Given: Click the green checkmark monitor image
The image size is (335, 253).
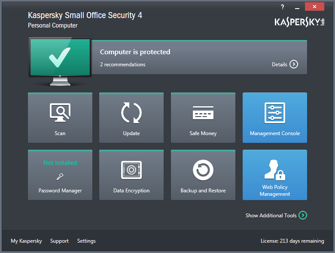Looking at the screenshot, I should 60,59.
